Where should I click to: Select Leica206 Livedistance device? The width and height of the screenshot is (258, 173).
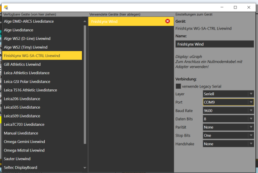[x=42, y=99]
